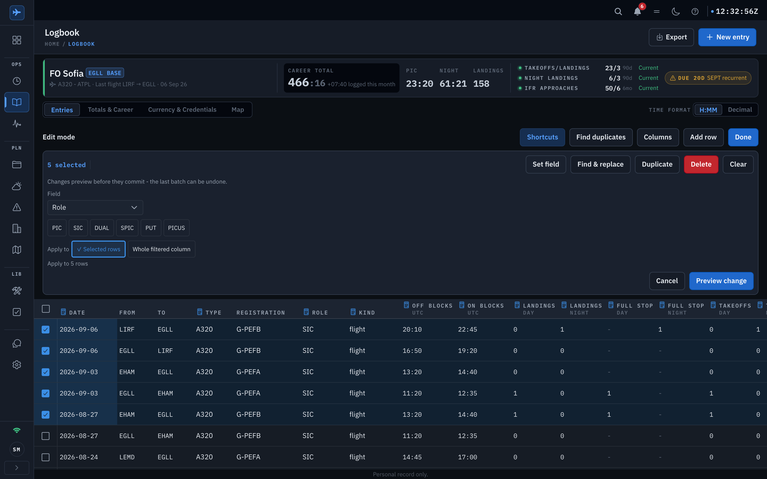Click the airplane app logo

pos(17,12)
